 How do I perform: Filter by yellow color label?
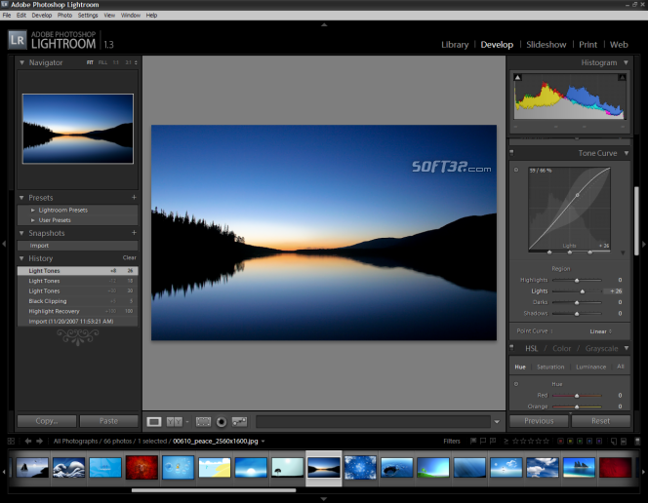[x=570, y=442]
